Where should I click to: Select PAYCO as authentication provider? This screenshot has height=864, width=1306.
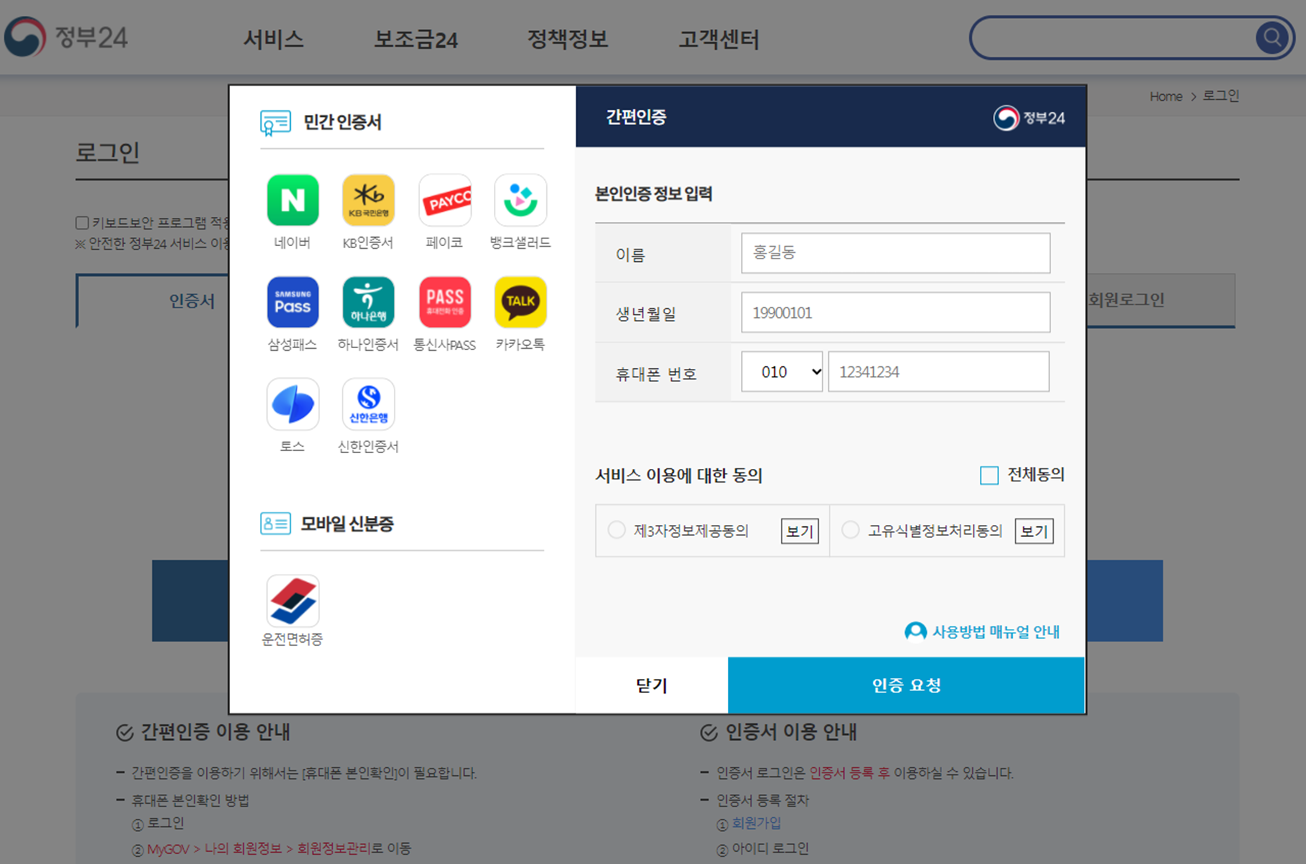point(444,200)
